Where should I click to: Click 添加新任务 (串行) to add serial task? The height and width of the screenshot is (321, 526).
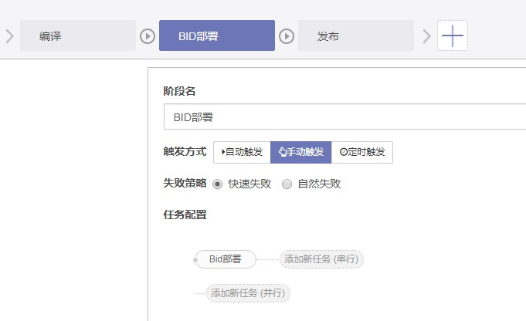point(321,259)
